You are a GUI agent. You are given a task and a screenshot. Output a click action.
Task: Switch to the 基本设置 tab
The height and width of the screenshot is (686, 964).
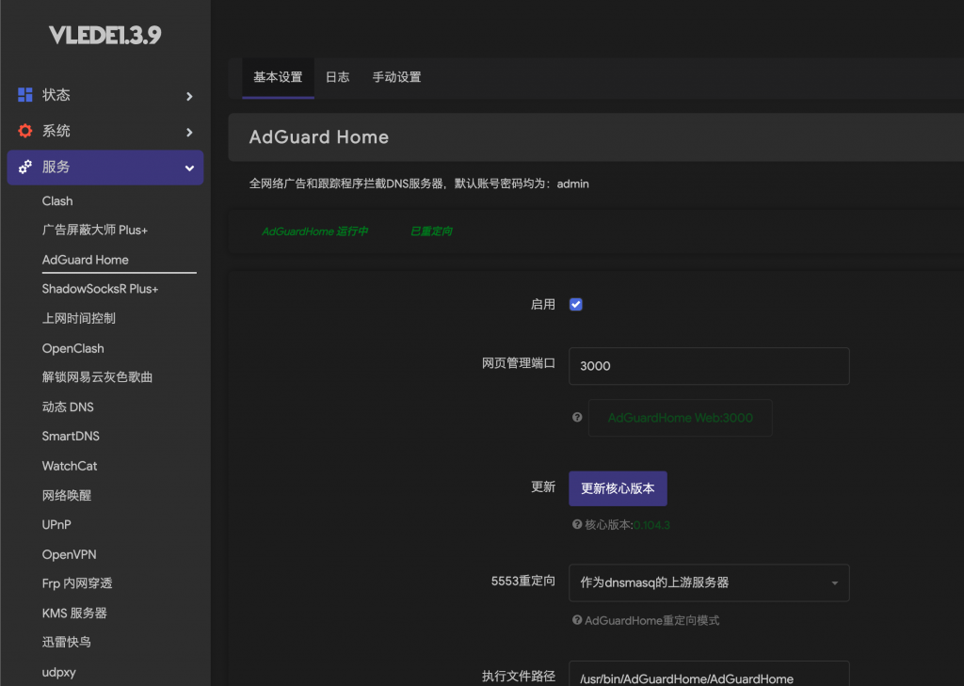278,77
